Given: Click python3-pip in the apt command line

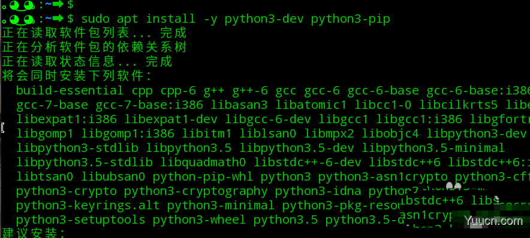Looking at the screenshot, I should [x=351, y=20].
